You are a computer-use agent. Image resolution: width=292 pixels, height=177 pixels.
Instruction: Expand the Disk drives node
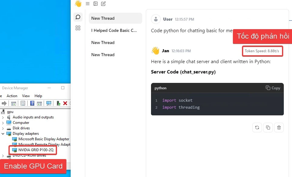click(3, 128)
